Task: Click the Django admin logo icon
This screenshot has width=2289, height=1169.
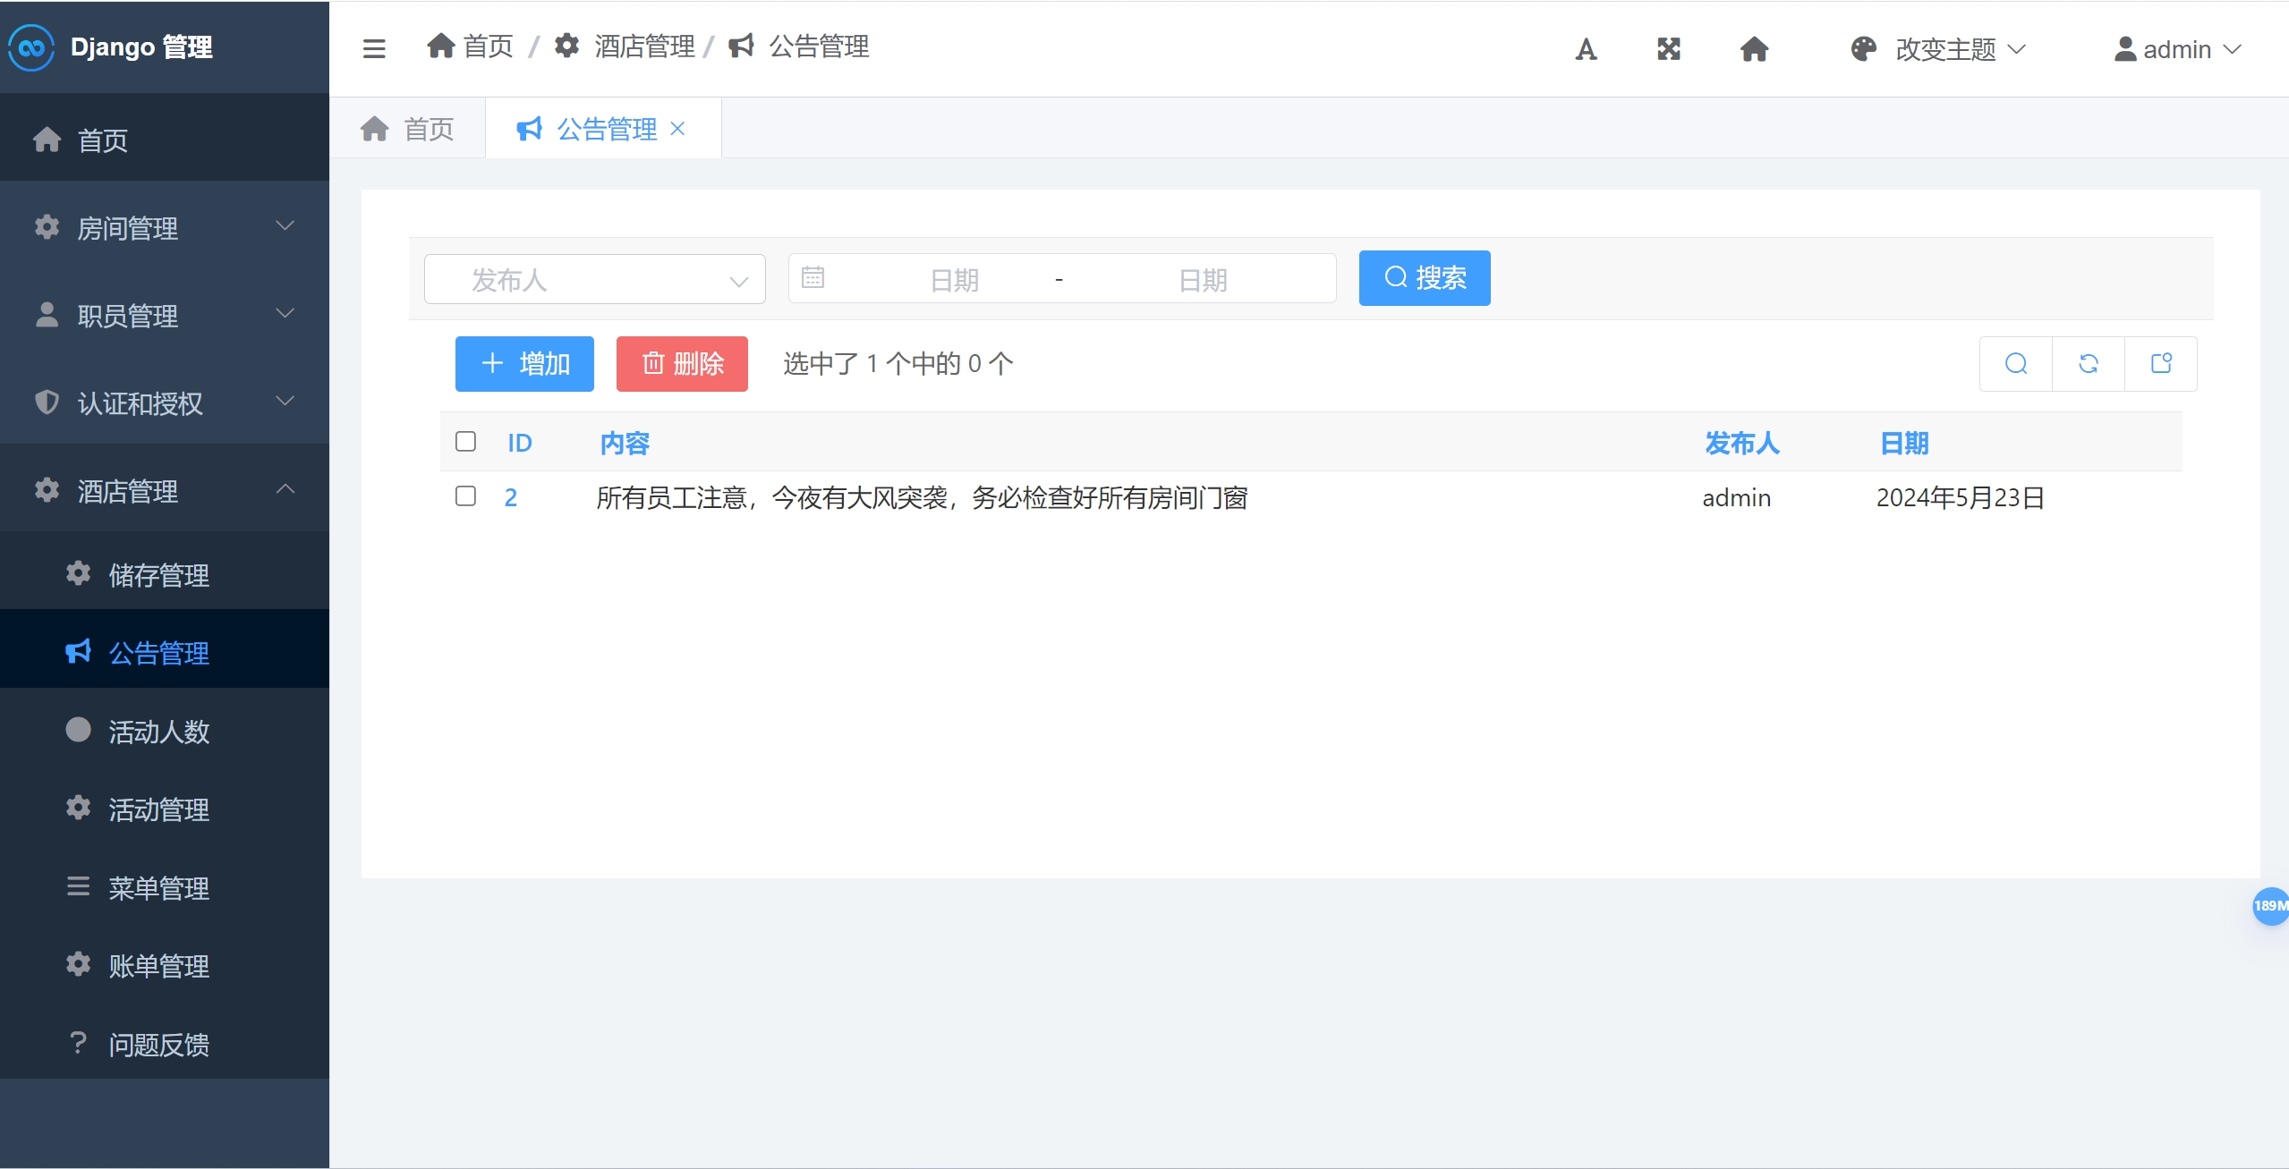Action: [31, 47]
